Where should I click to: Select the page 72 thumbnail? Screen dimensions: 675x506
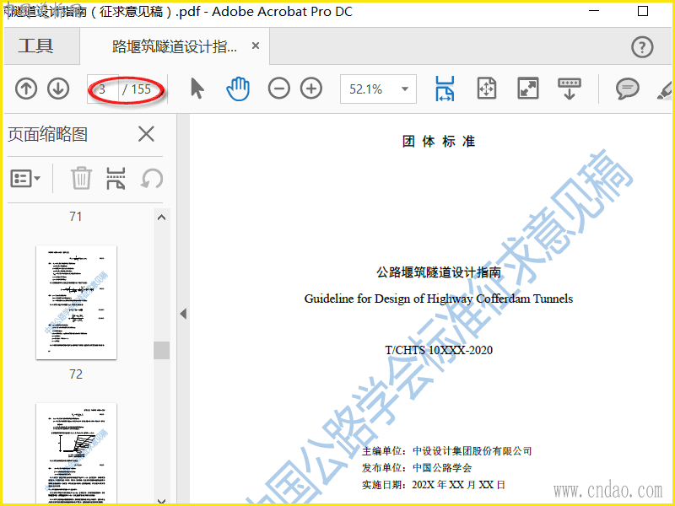76,302
